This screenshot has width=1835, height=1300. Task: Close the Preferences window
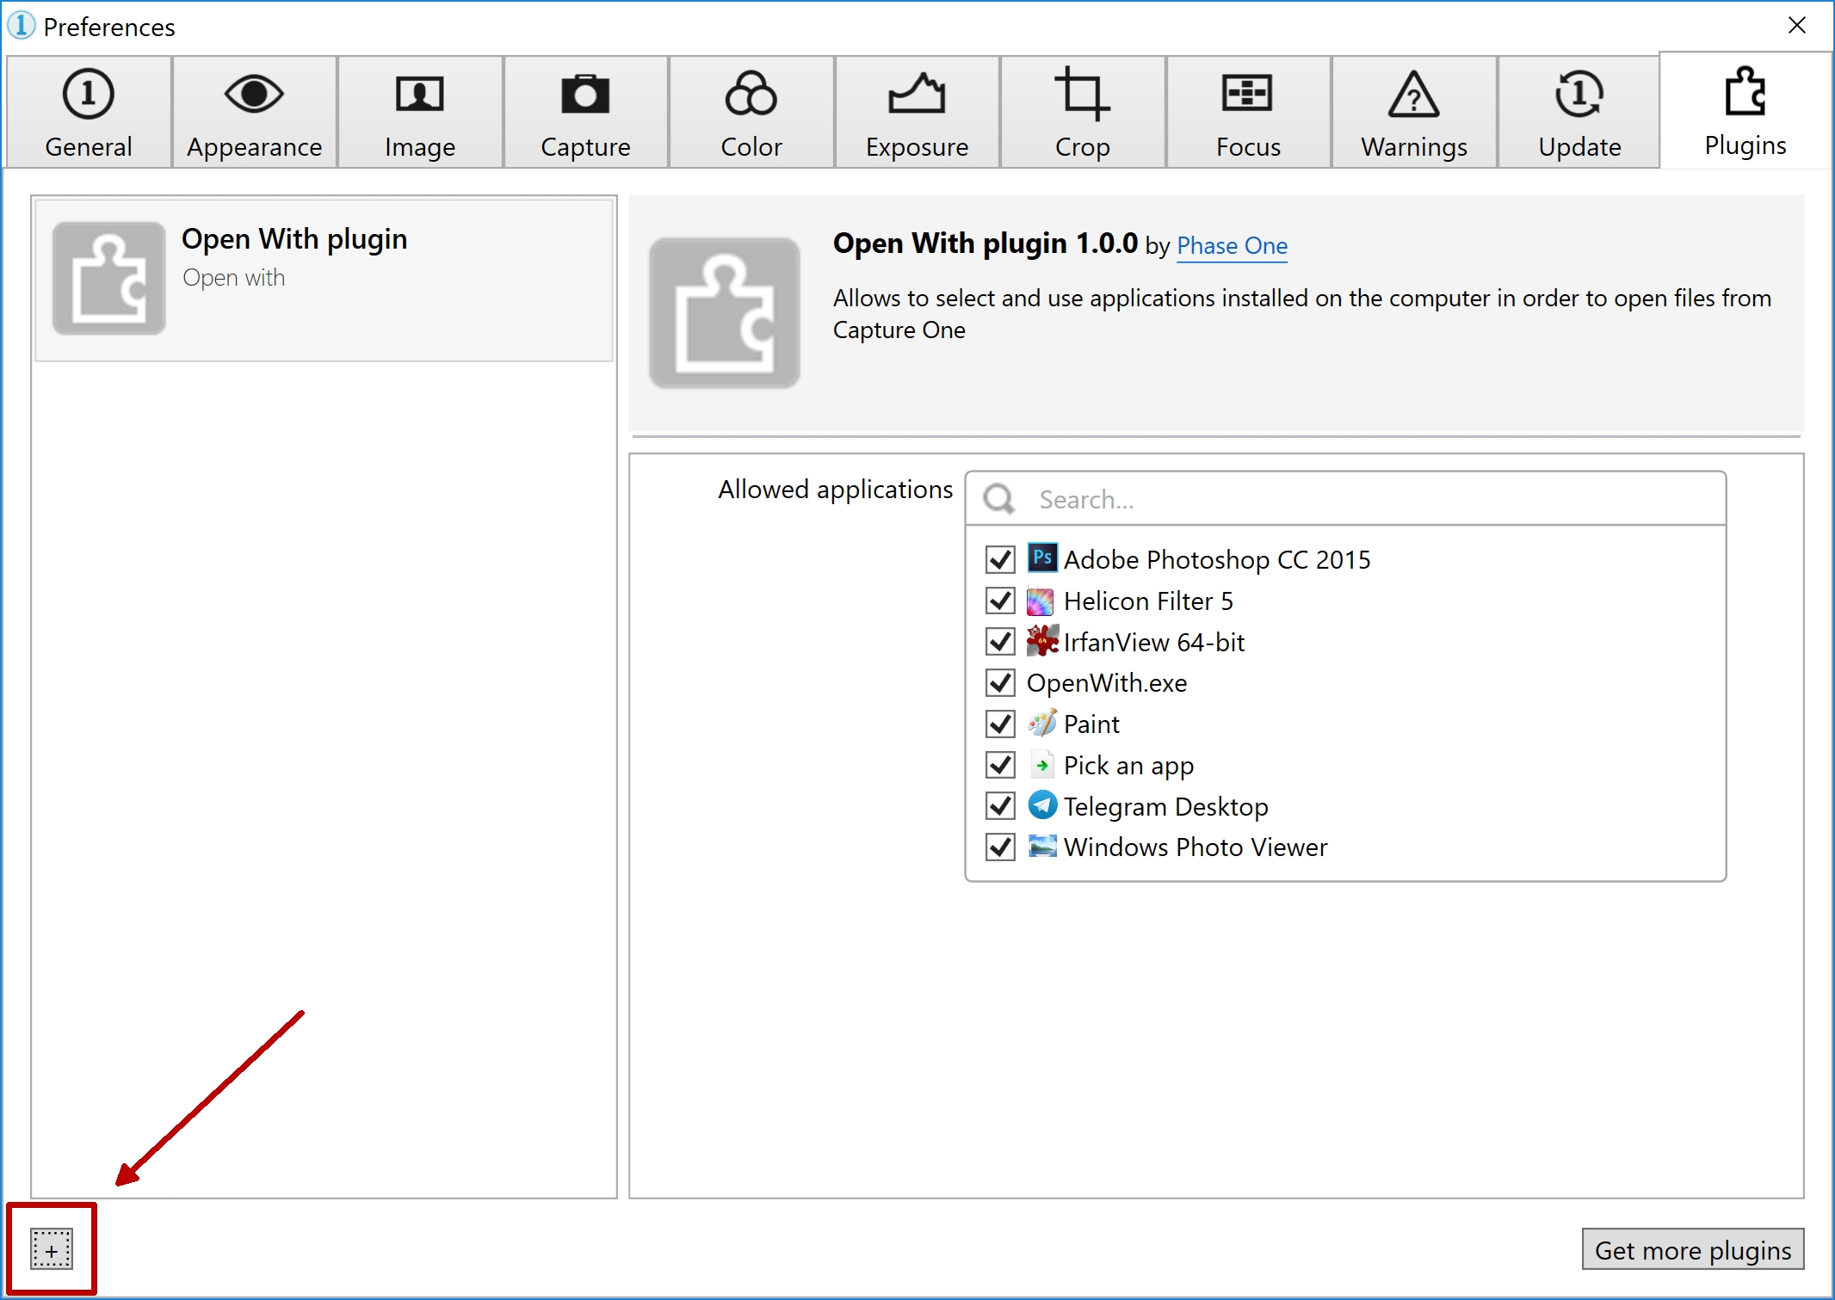point(1796,26)
